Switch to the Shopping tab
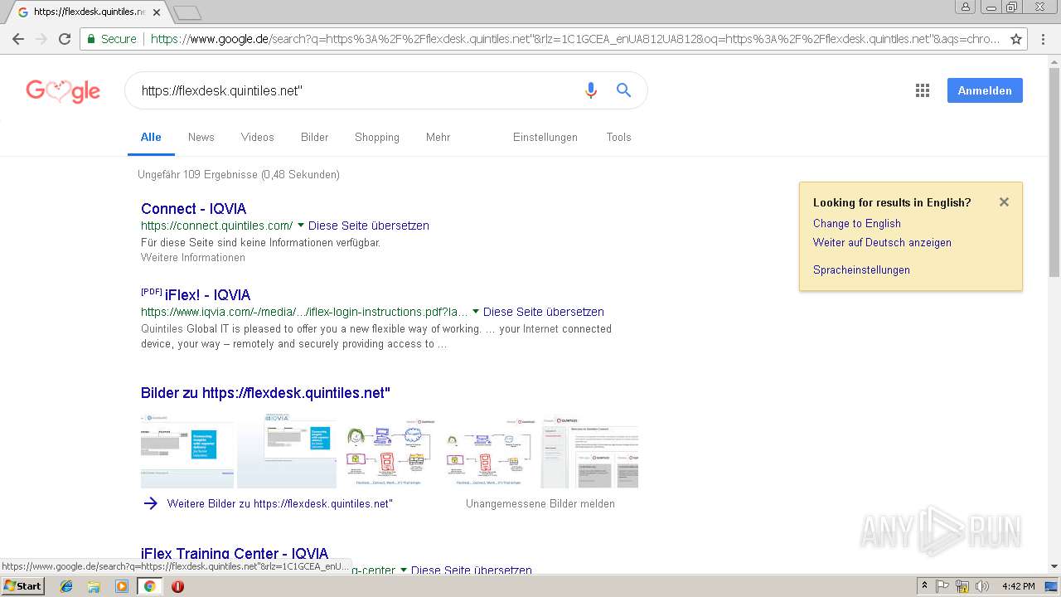1061x597 pixels. click(377, 137)
